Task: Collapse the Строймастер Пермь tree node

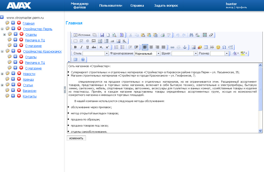Action: [2, 29]
